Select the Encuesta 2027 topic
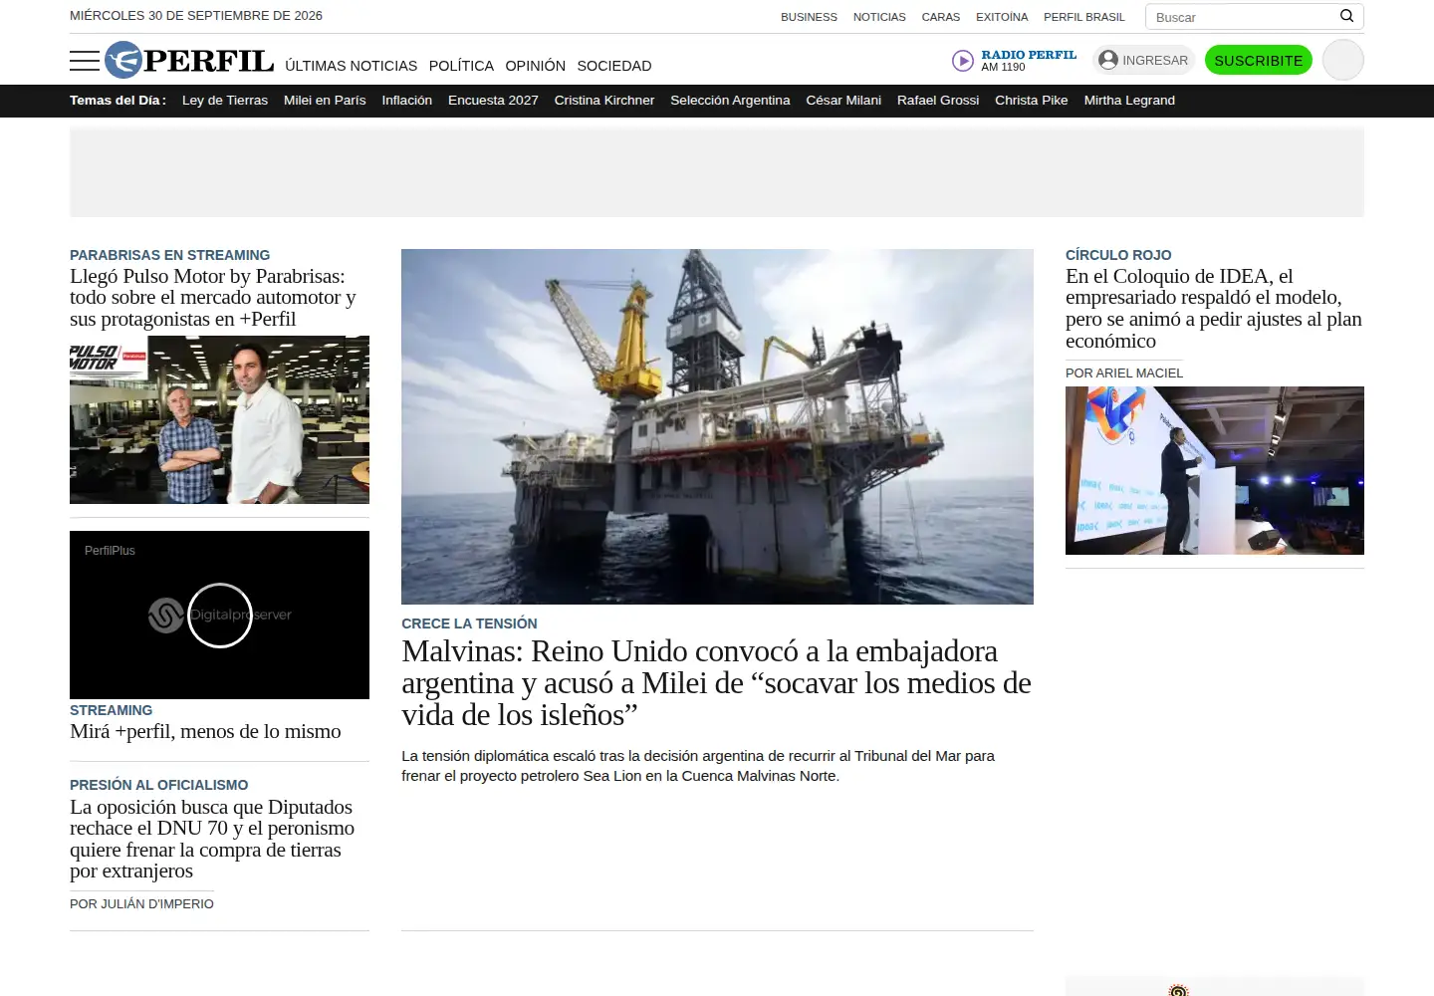The image size is (1434, 996). (493, 101)
